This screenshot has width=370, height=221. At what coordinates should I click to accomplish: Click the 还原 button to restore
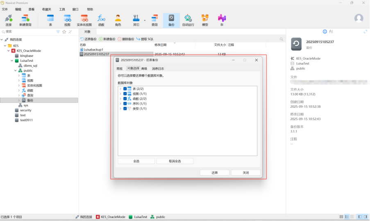(214, 173)
